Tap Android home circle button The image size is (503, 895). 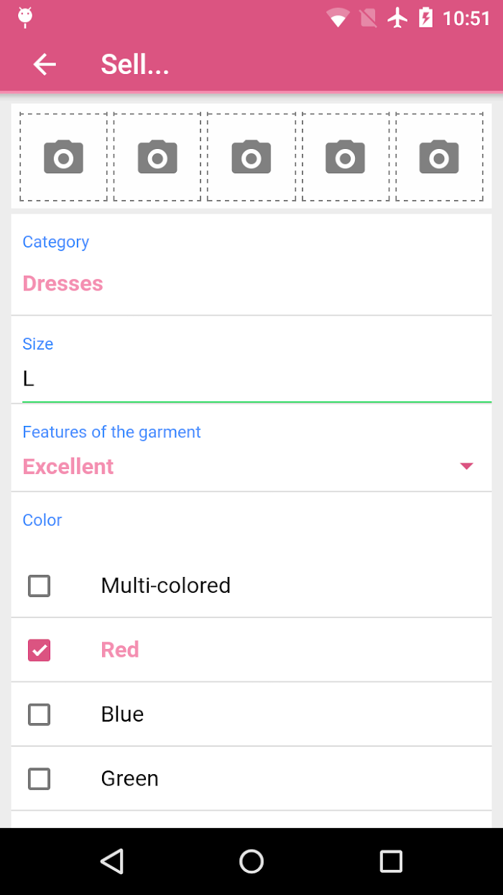pos(251,861)
